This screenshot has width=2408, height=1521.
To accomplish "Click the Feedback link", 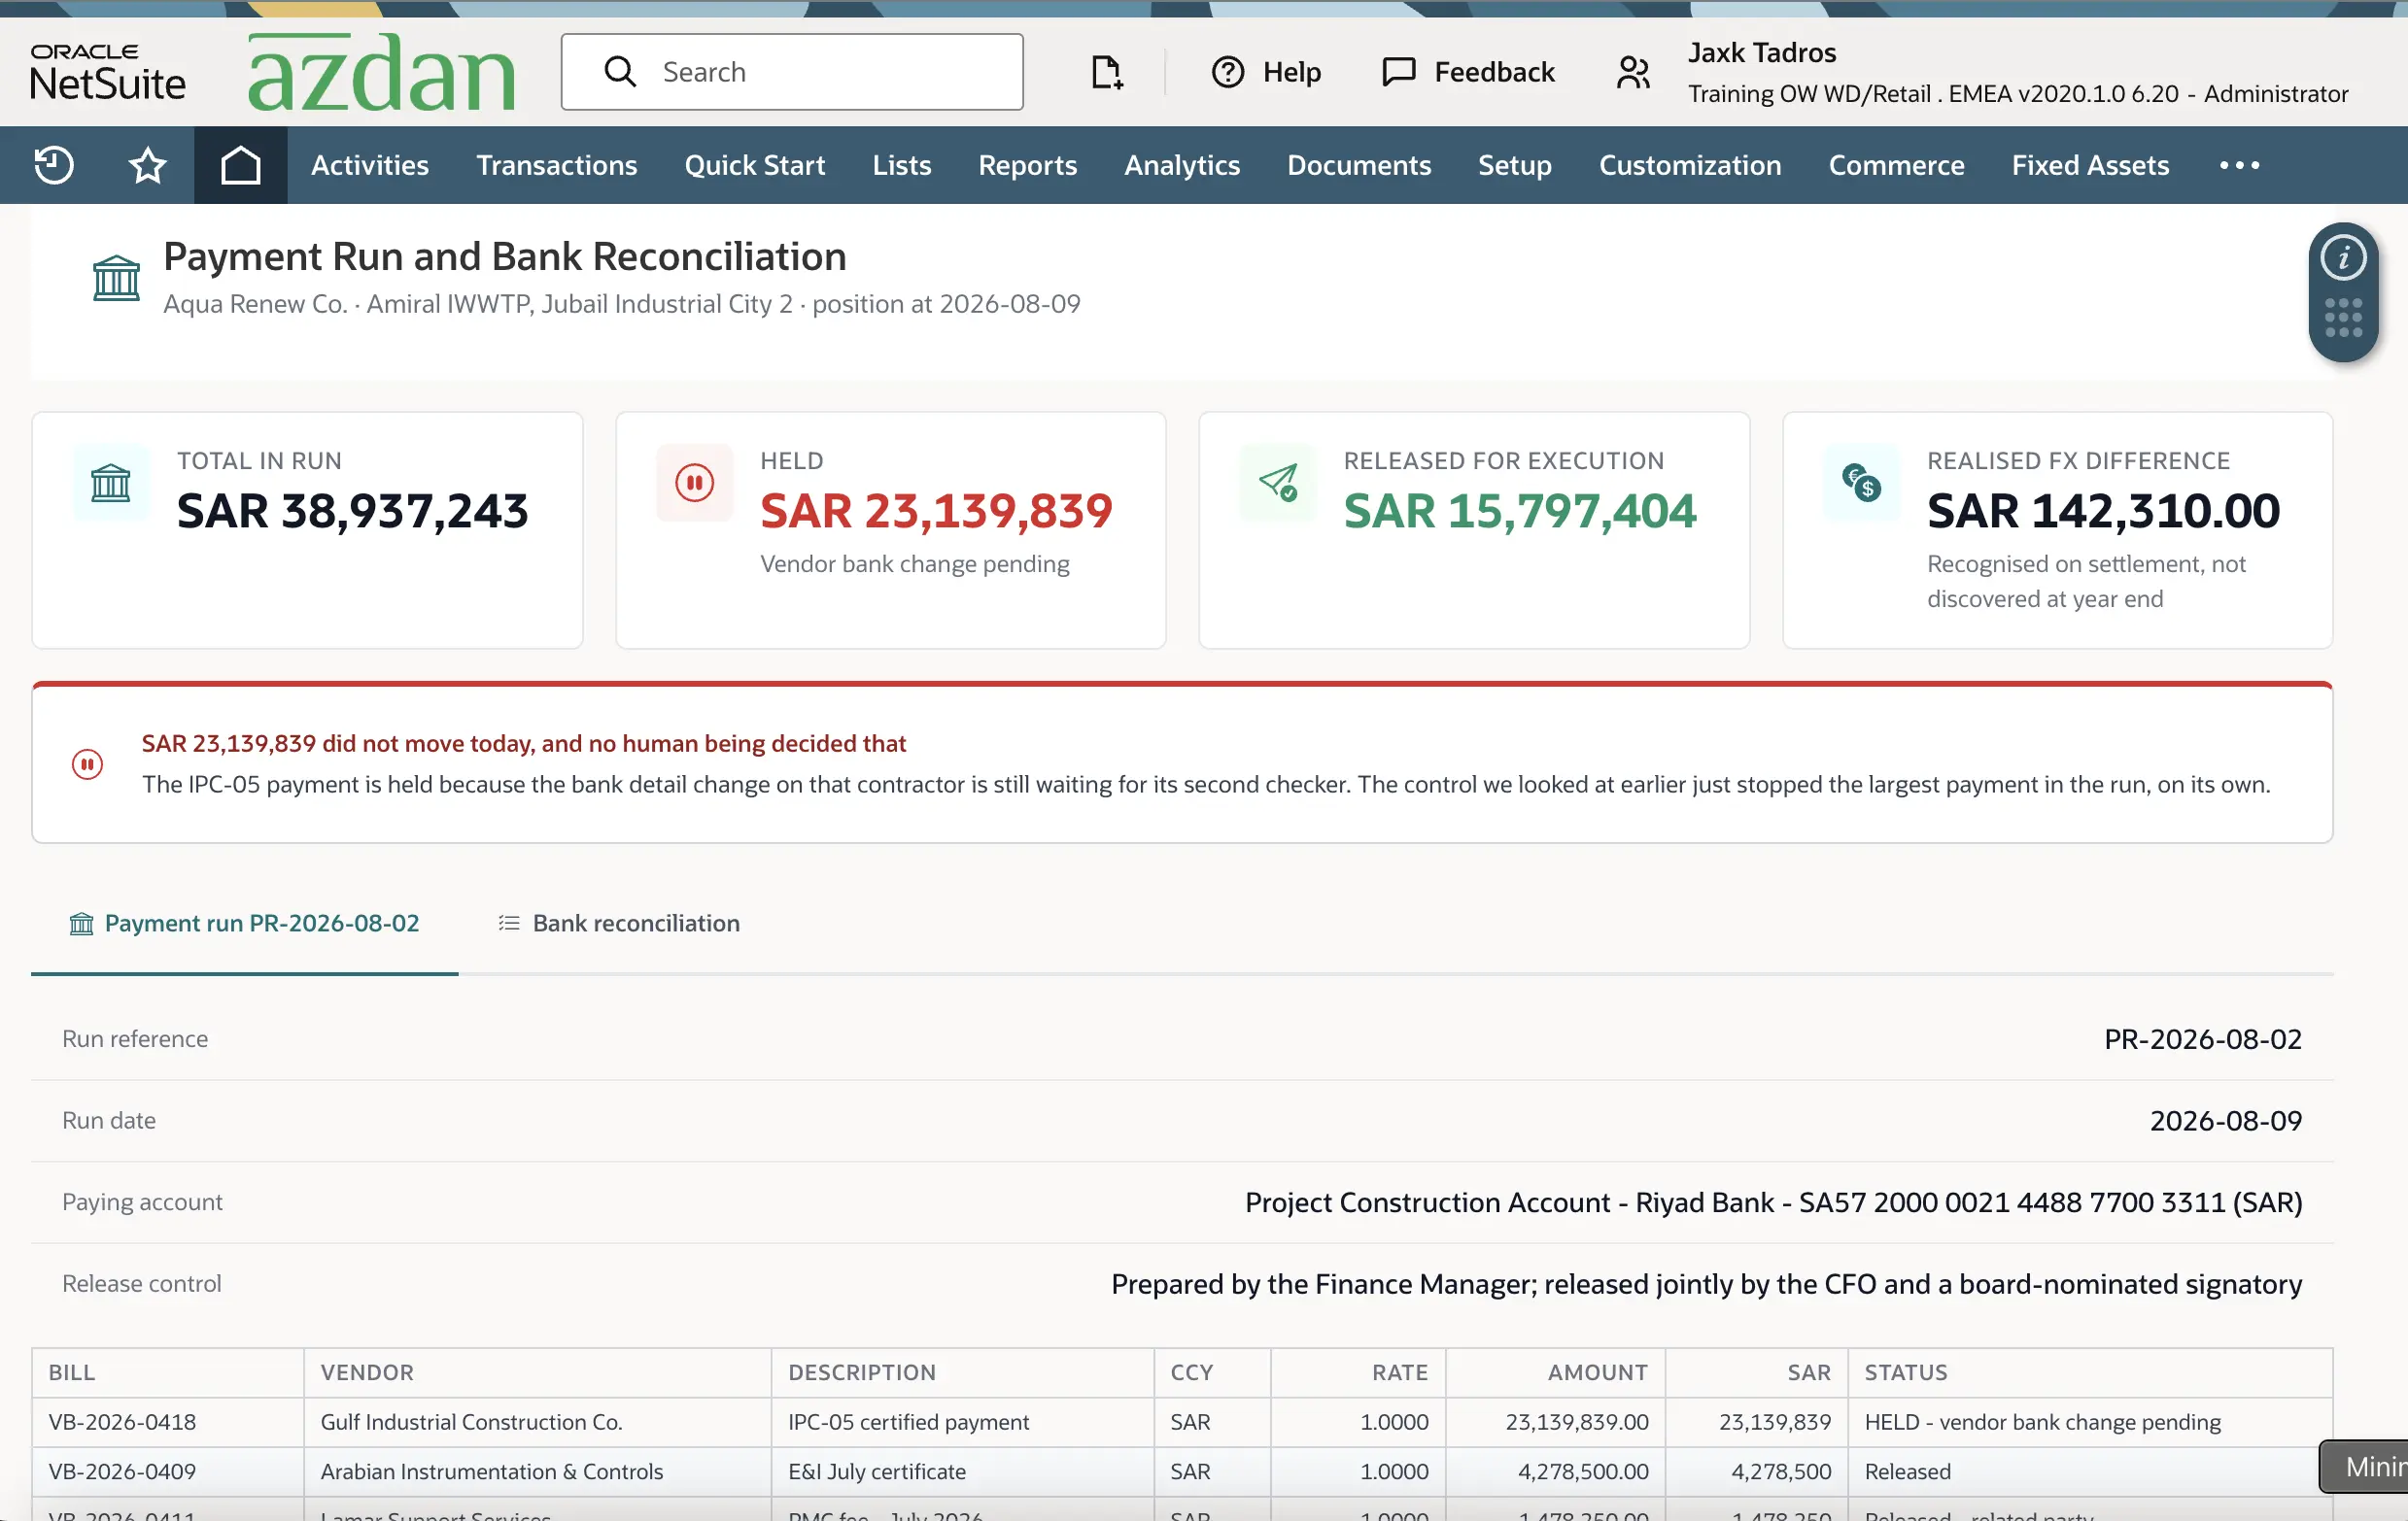I will coord(1494,72).
